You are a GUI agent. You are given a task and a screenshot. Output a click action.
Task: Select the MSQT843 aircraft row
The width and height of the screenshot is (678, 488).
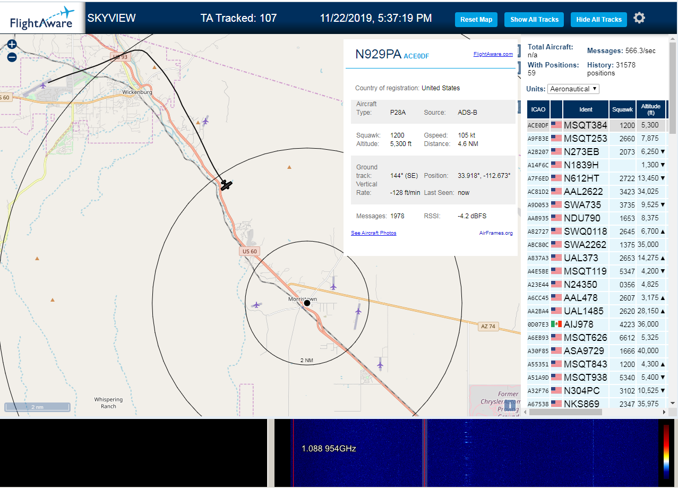coord(597,364)
